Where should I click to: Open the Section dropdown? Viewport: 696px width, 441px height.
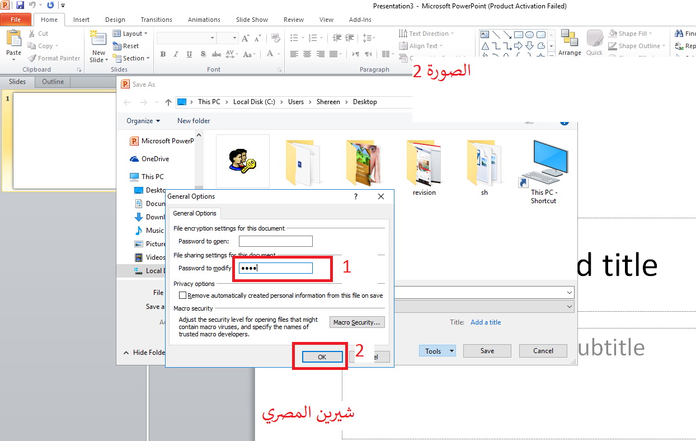131,58
